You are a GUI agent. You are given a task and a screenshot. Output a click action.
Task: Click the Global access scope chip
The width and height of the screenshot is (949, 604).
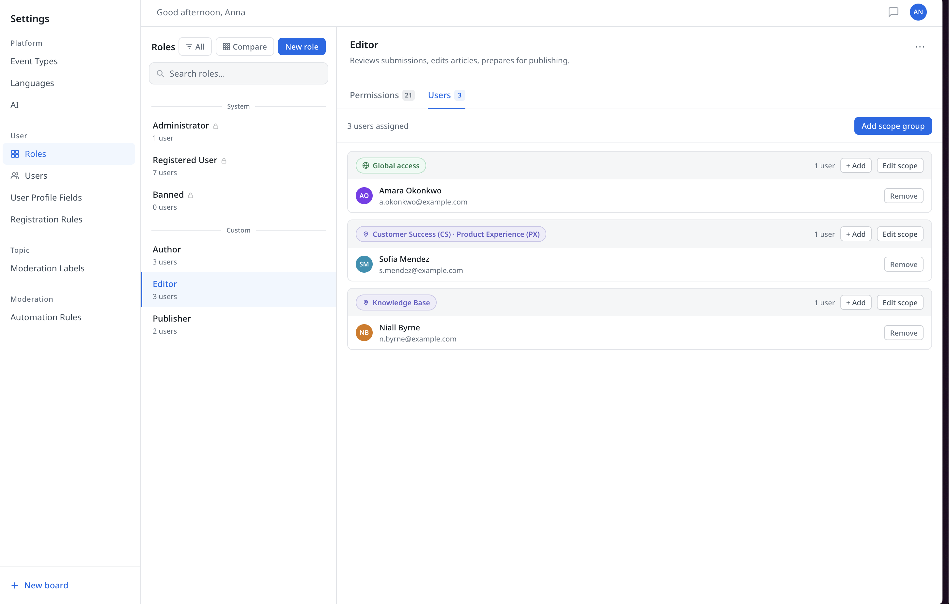coord(391,166)
